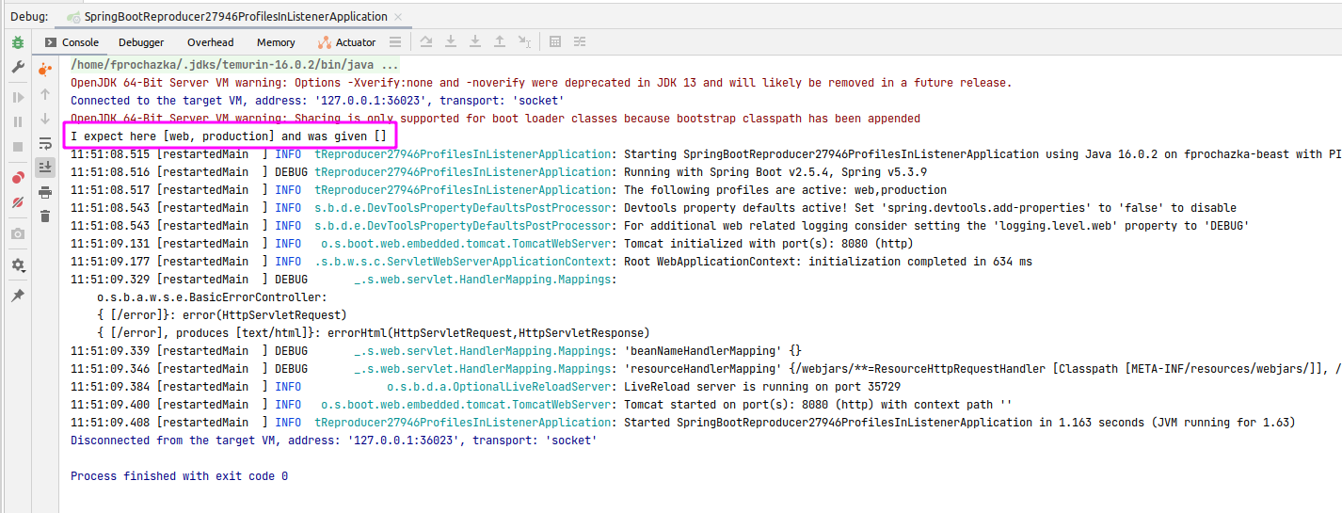1342x513 pixels.
Task: Click the up arrow stack trace icon
Action: pyautogui.click(x=45, y=94)
